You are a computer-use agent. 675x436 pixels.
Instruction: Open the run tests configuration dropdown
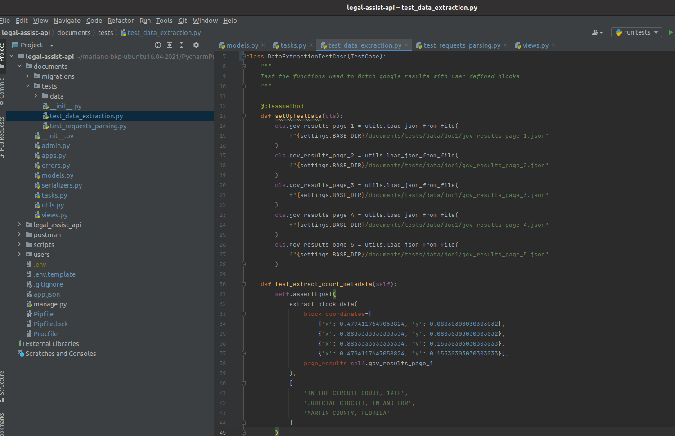point(637,32)
